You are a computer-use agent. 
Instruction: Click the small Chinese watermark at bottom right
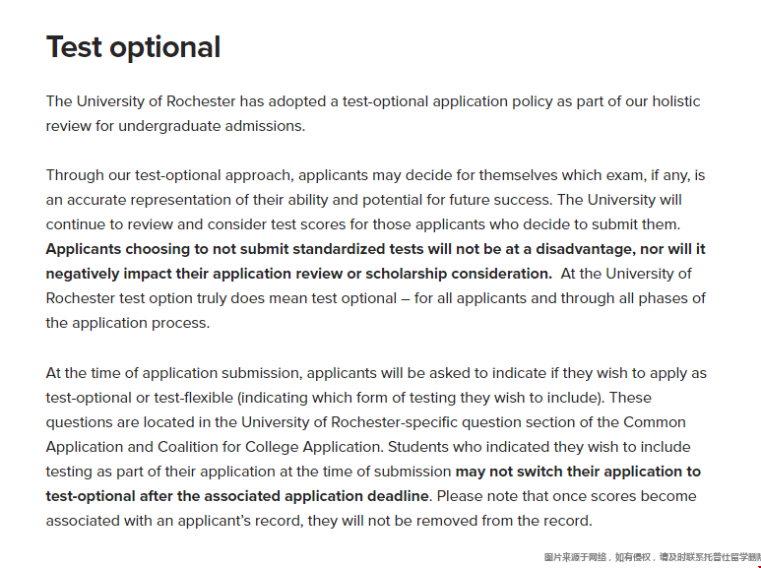pos(652,557)
